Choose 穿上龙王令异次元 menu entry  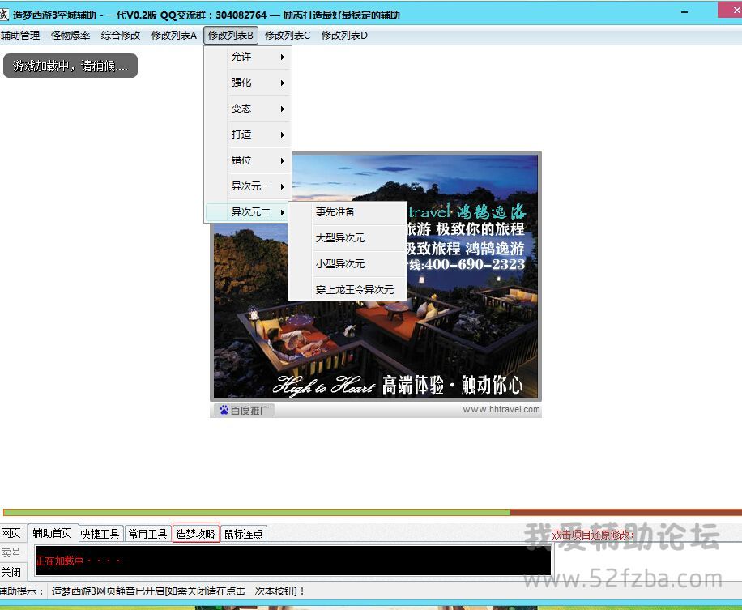[354, 289]
